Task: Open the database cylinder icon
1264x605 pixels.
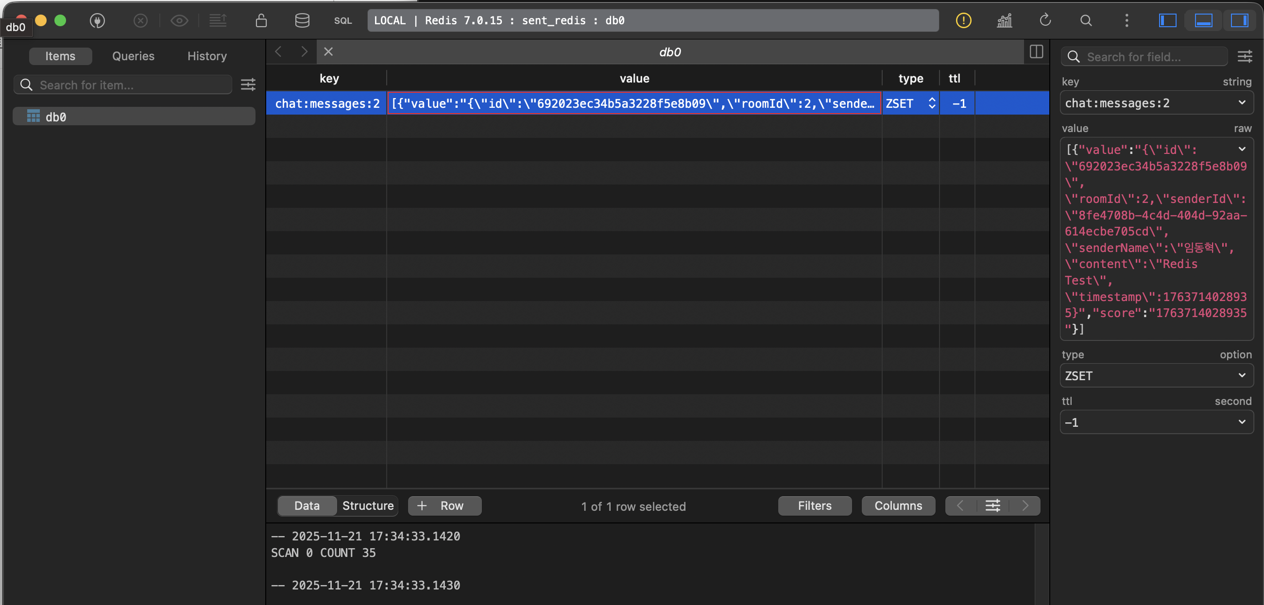Action: [302, 20]
